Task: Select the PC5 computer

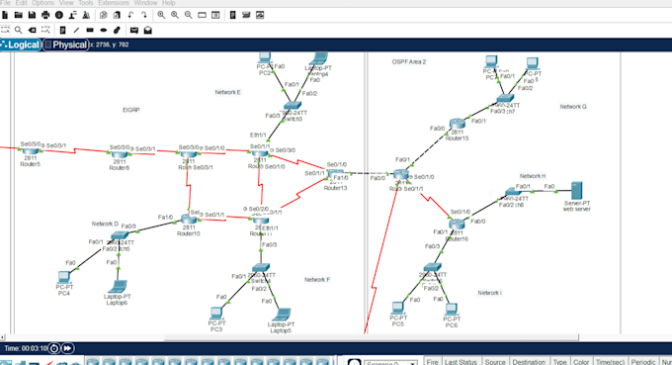Action: (397, 308)
